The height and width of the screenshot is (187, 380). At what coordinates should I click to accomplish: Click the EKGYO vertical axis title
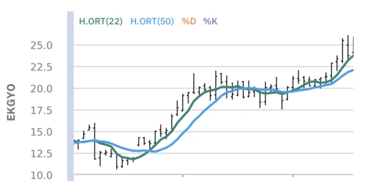12,102
